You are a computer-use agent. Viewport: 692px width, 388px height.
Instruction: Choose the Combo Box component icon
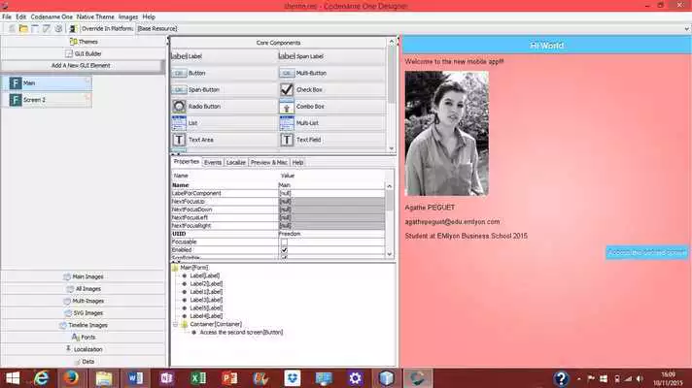tap(287, 107)
